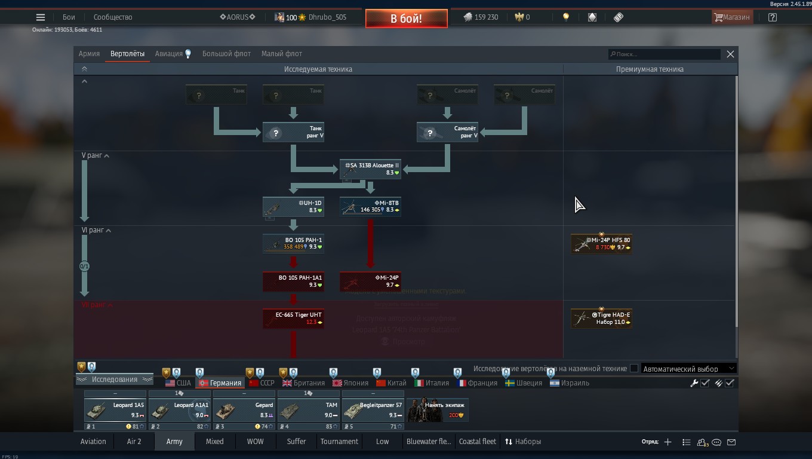Select the Германия nation
This screenshot has width=812, height=459.
(x=220, y=383)
